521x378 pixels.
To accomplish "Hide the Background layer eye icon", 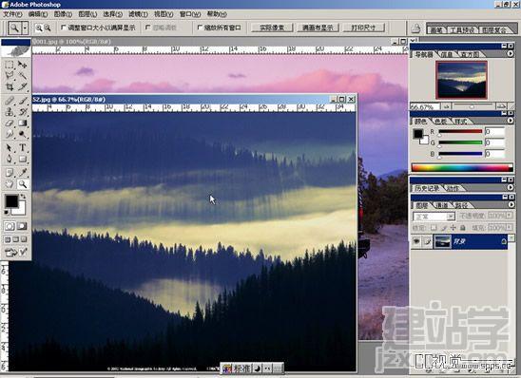I will click(x=416, y=241).
